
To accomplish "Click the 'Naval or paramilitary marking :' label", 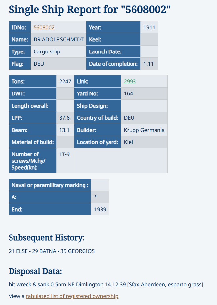I will point(50,185).
